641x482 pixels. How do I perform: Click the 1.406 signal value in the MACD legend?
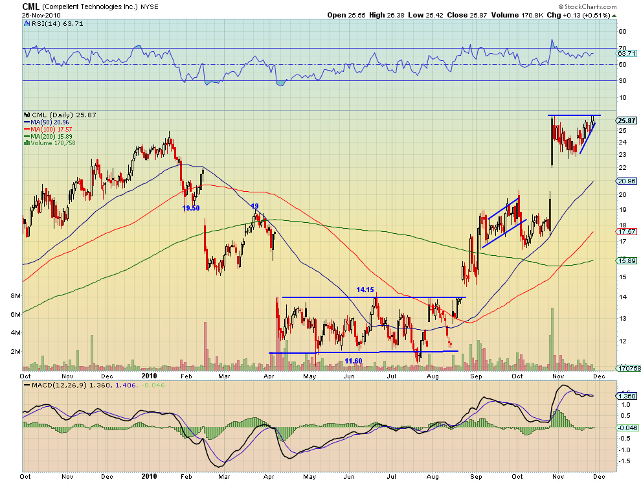click(126, 385)
